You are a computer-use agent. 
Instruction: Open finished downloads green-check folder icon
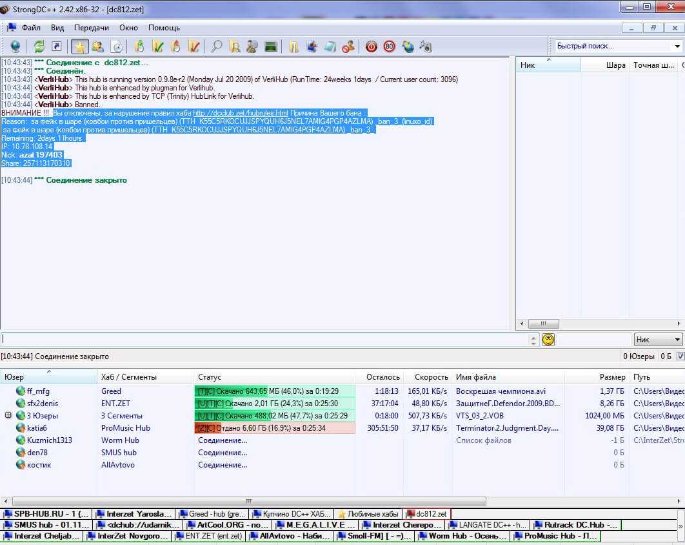(157, 46)
